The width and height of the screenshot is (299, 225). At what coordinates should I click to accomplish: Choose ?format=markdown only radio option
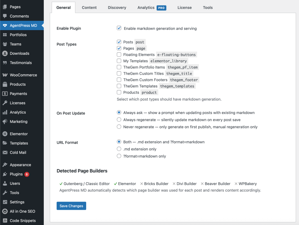119,156
